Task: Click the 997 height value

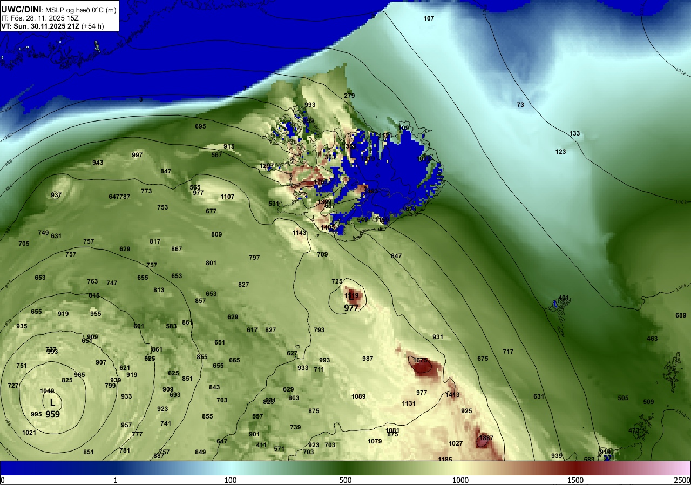Action: (137, 155)
